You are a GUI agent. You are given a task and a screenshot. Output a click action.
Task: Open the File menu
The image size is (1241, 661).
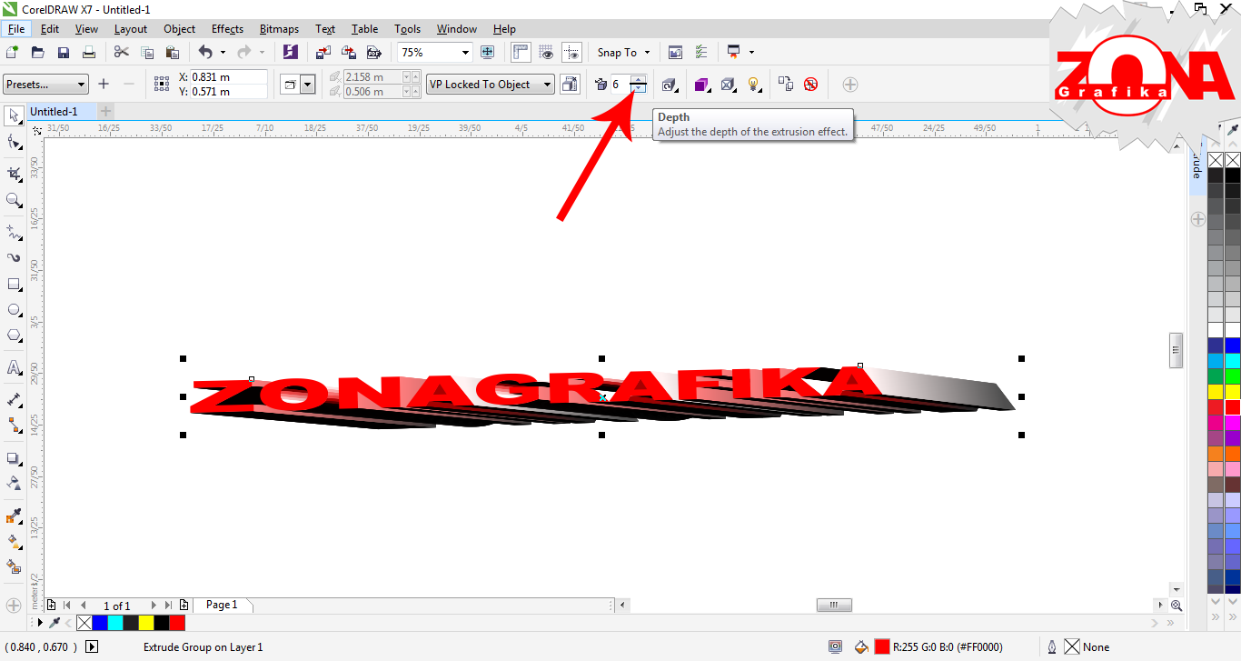tap(16, 29)
